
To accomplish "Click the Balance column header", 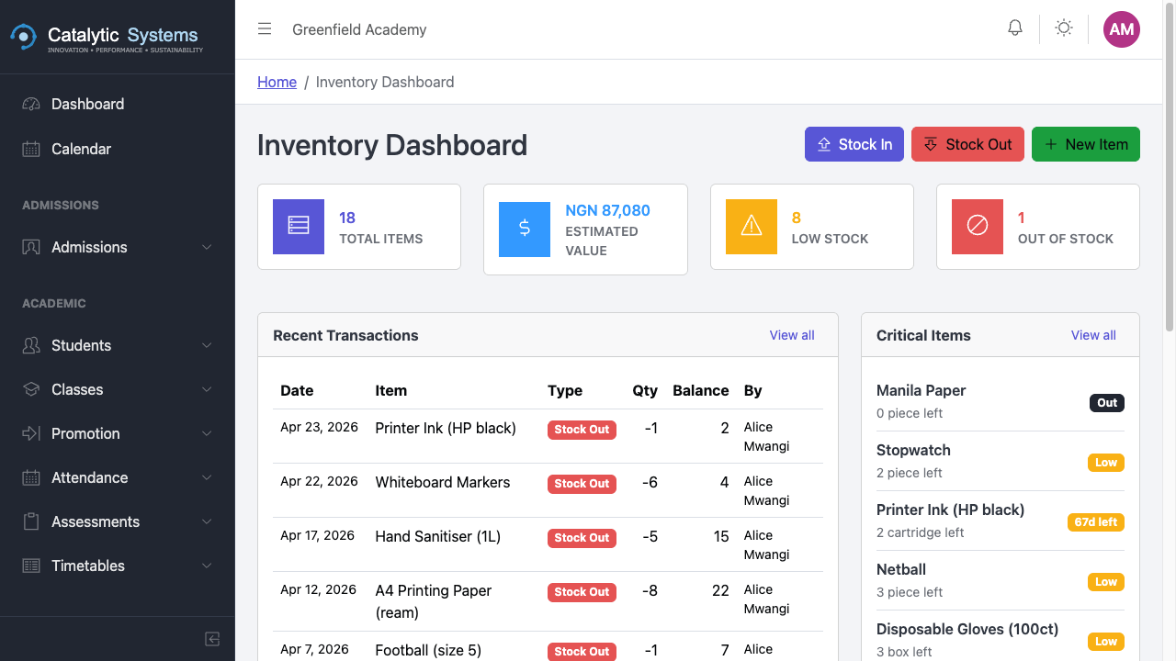I will pos(701,390).
